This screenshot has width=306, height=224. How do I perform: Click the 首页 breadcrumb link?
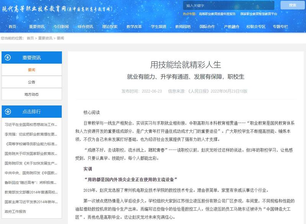click(x=30, y=38)
